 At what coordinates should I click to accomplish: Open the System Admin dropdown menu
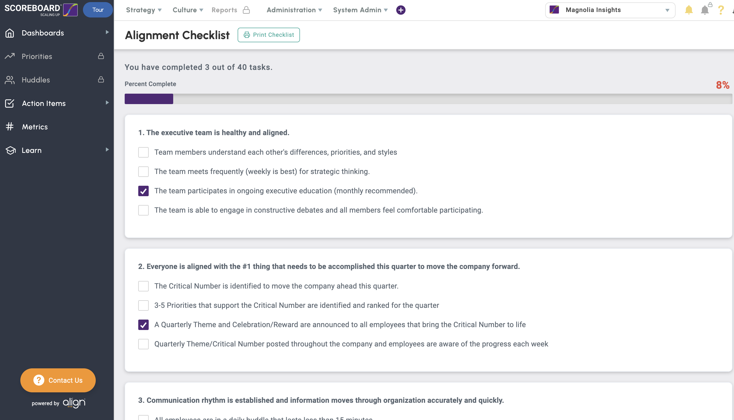click(360, 10)
